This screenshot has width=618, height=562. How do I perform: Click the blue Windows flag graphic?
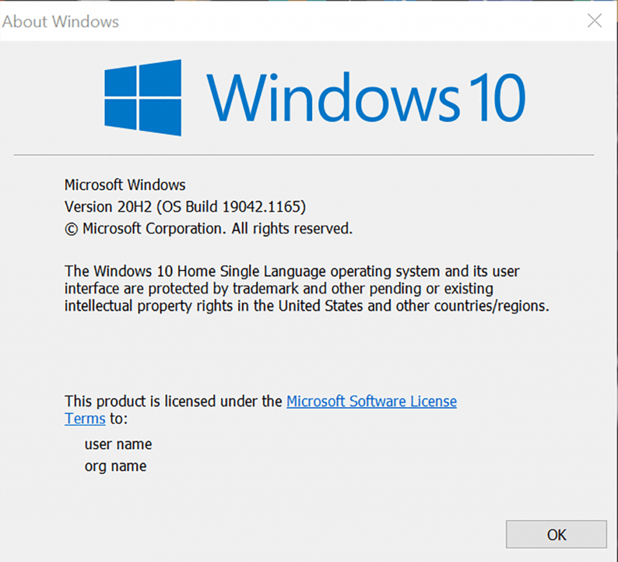click(143, 98)
